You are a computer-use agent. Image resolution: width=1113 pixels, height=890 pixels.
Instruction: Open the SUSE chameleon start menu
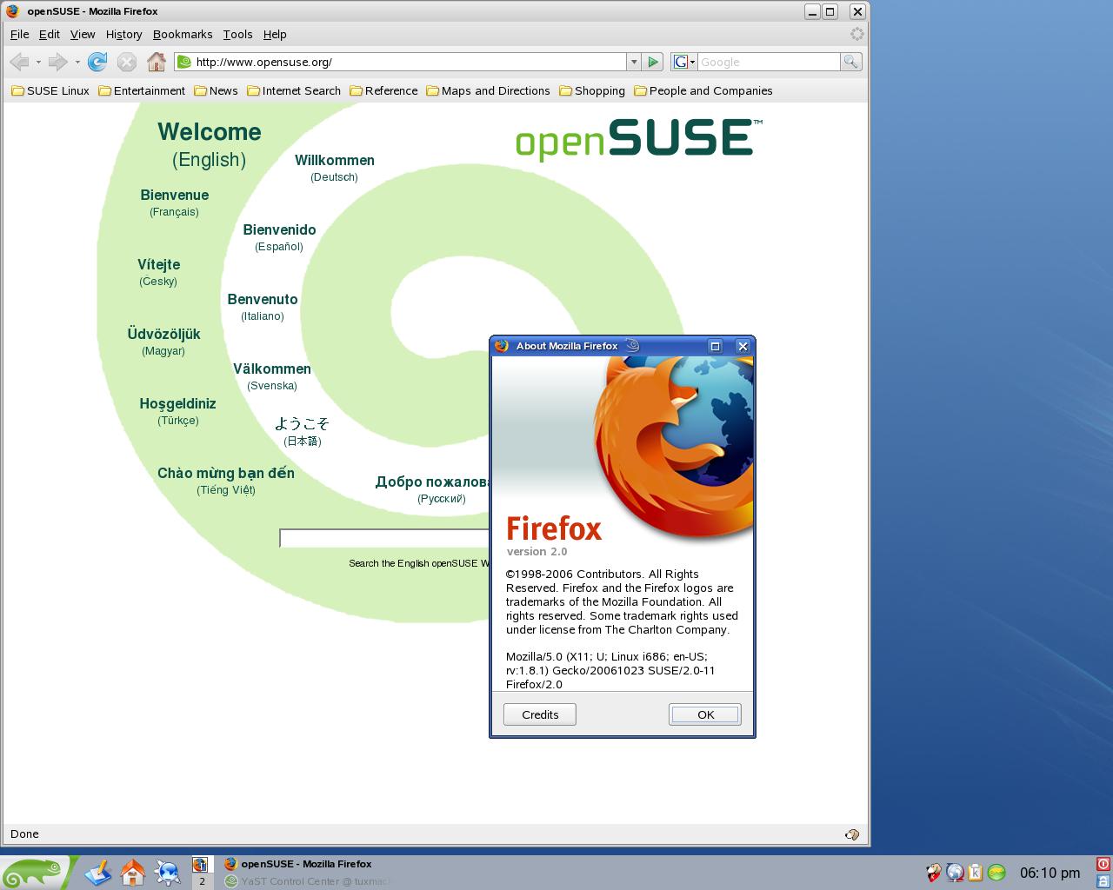[35, 873]
